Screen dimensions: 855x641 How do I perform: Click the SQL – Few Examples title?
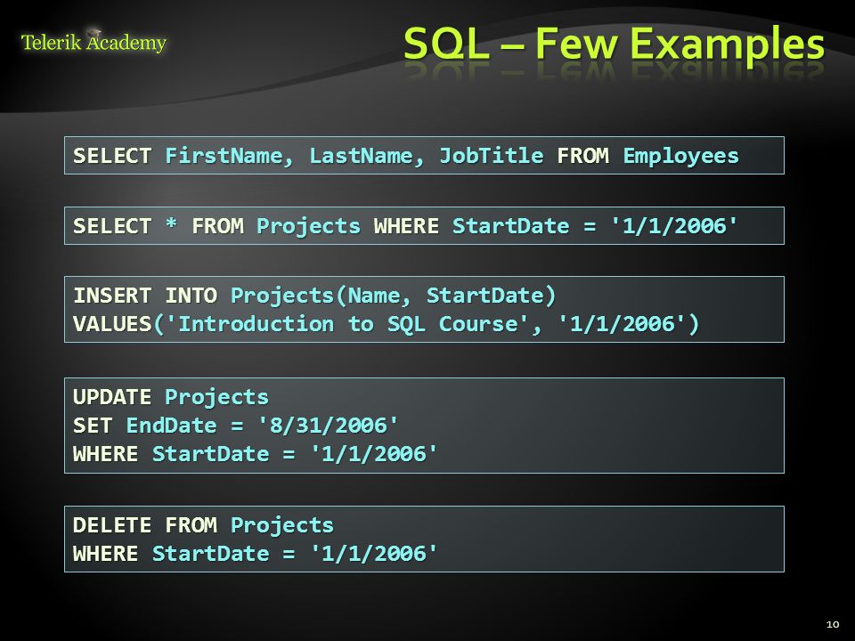(614, 44)
